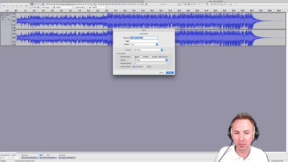The height and width of the screenshot is (162, 288).
Task: Click the Trim audio toolbar icon
Action: [x=192, y=4]
